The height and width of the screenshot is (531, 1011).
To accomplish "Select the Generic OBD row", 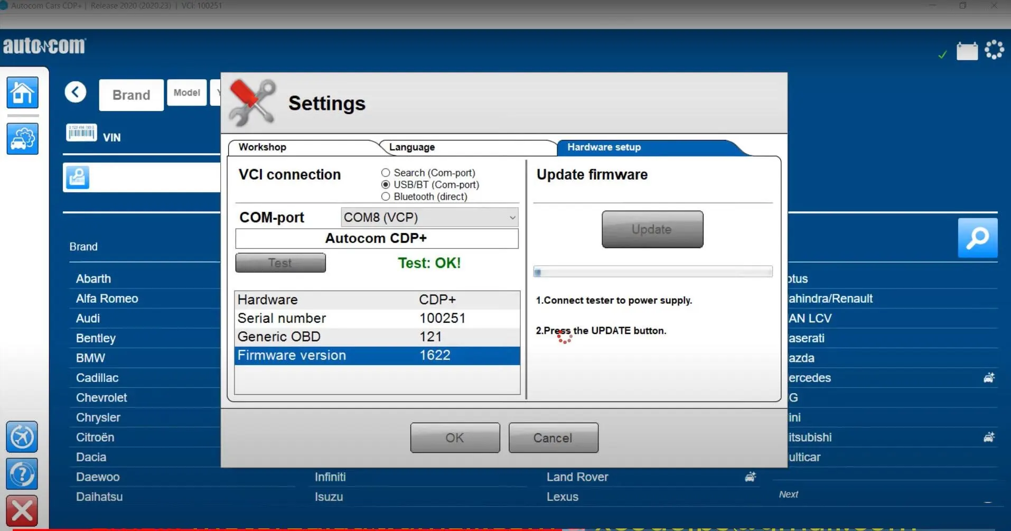I will (x=377, y=337).
